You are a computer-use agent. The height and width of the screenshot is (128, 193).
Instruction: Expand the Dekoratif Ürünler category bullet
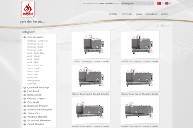click(25, 106)
